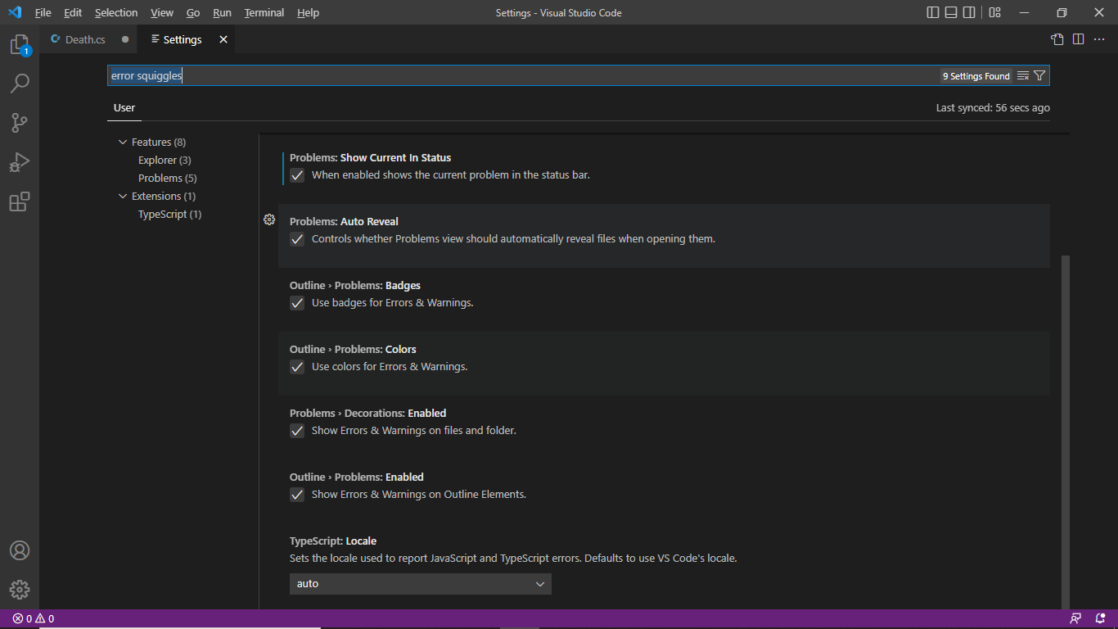Open the Search view icon
The image size is (1118, 629).
(20, 84)
